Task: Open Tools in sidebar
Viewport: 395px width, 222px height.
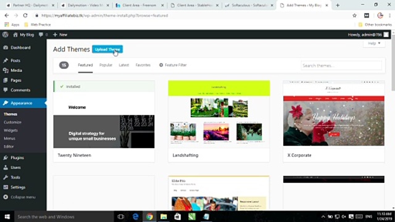Action: click(x=15, y=177)
